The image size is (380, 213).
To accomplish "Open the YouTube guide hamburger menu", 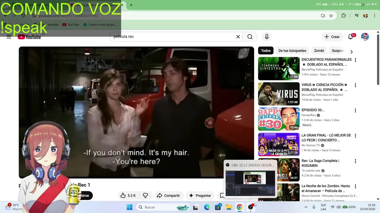I will point(9,37).
